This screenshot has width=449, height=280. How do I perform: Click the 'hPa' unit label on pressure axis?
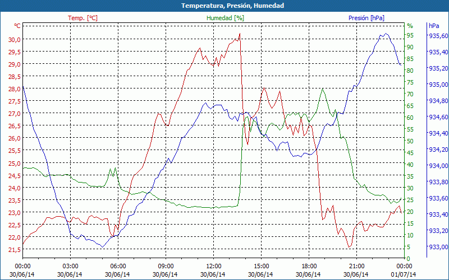point(434,26)
